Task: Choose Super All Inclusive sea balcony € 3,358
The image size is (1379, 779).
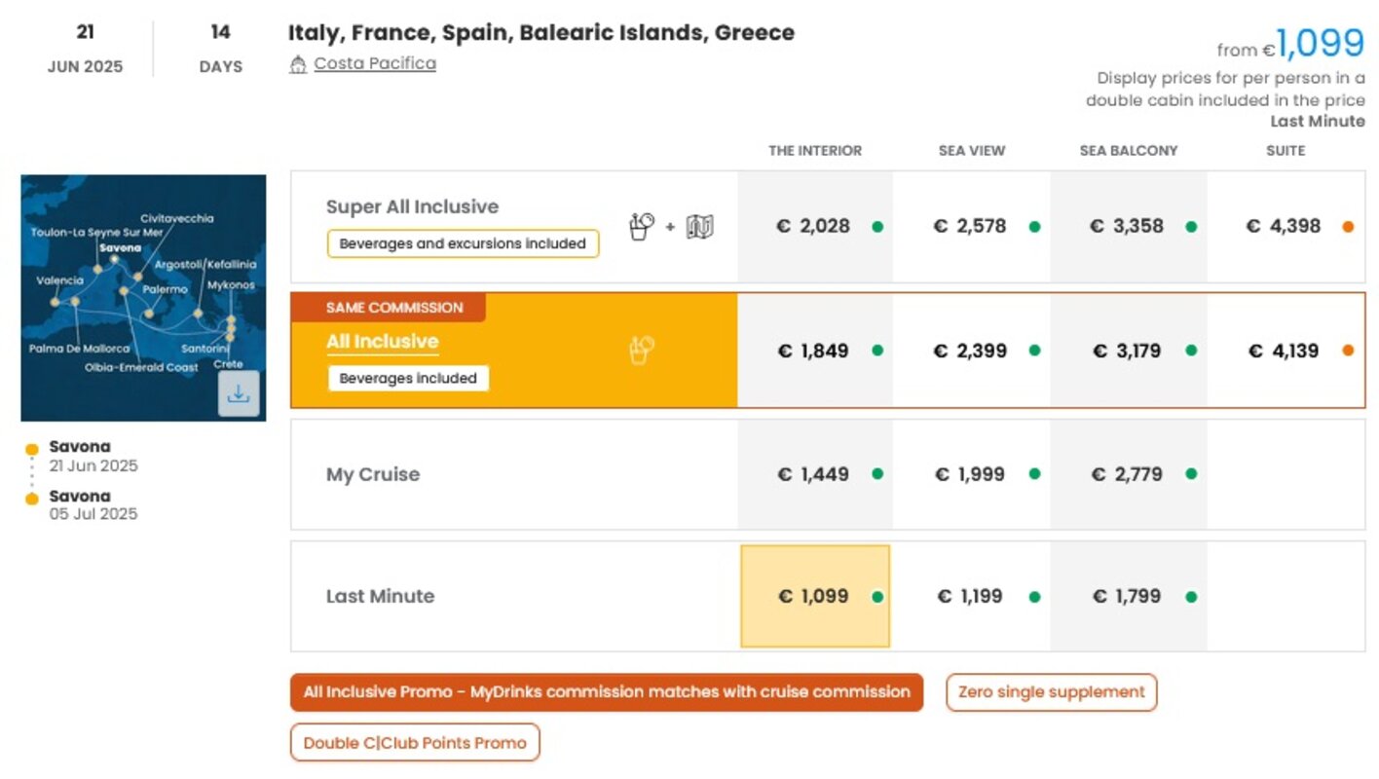Action: 1128,227
